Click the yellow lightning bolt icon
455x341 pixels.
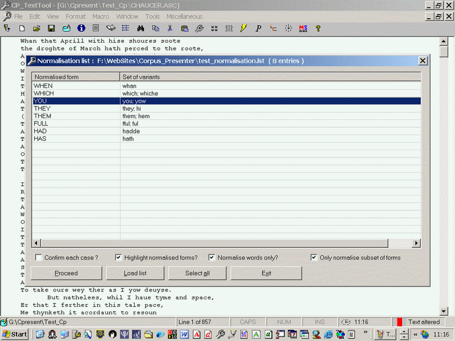pos(244,28)
